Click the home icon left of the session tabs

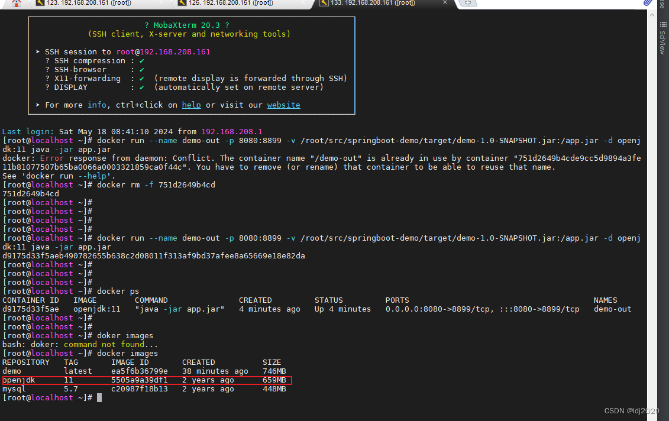pos(15,4)
